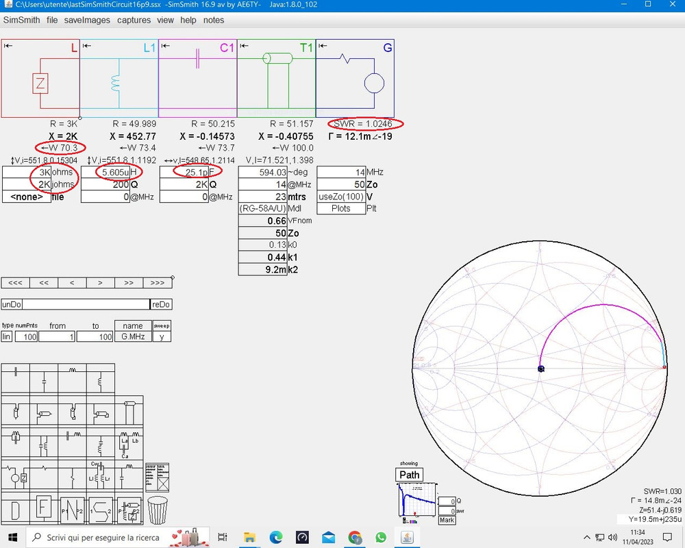Select the shunt inductor palette component
Screen dimensions: 685x548
point(101,379)
